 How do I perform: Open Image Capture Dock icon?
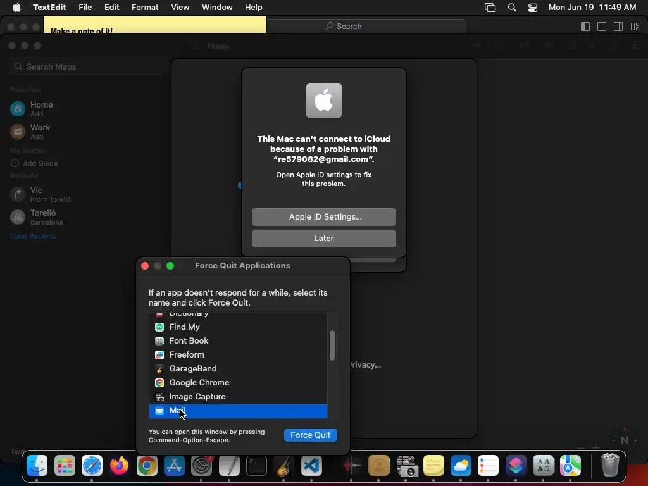406,466
